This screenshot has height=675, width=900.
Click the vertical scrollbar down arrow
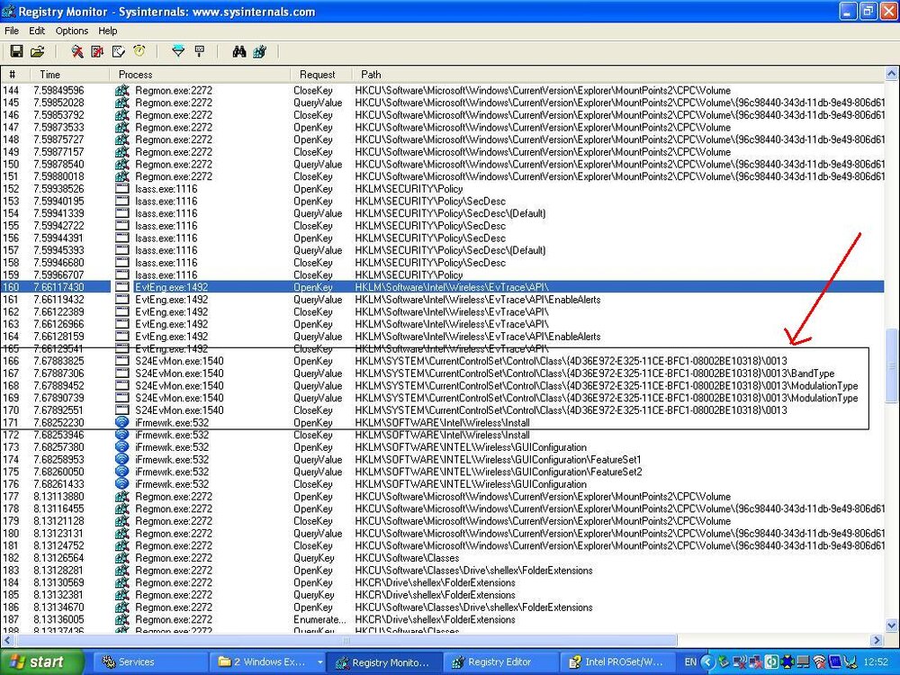click(892, 626)
